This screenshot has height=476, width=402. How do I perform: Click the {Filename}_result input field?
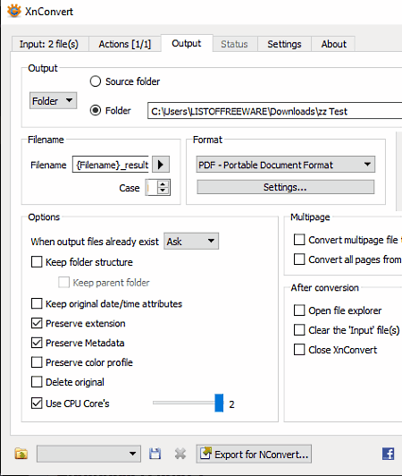pos(111,165)
